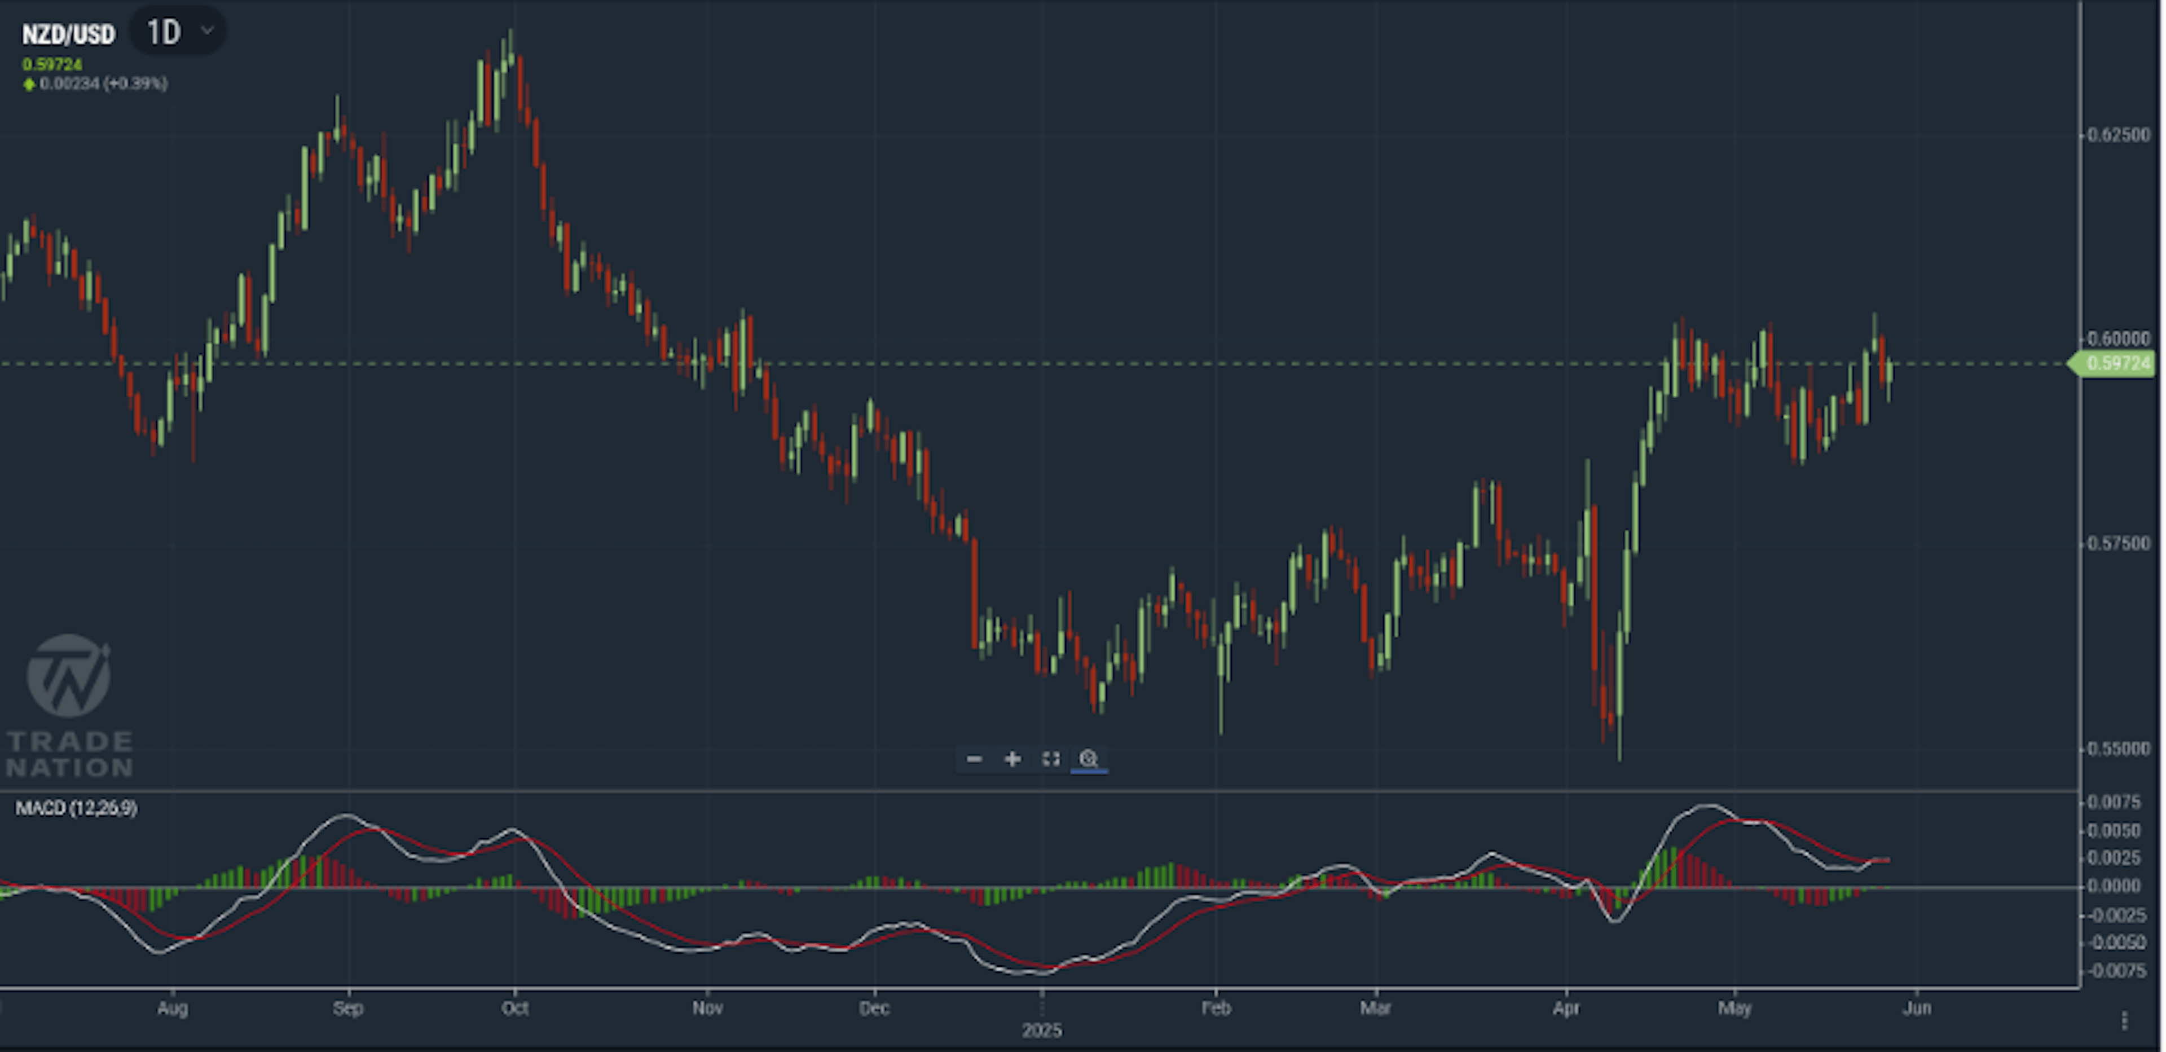The width and height of the screenshot is (2166, 1052).
Task: Click the NZD/USD symbol label
Action: 68,34
